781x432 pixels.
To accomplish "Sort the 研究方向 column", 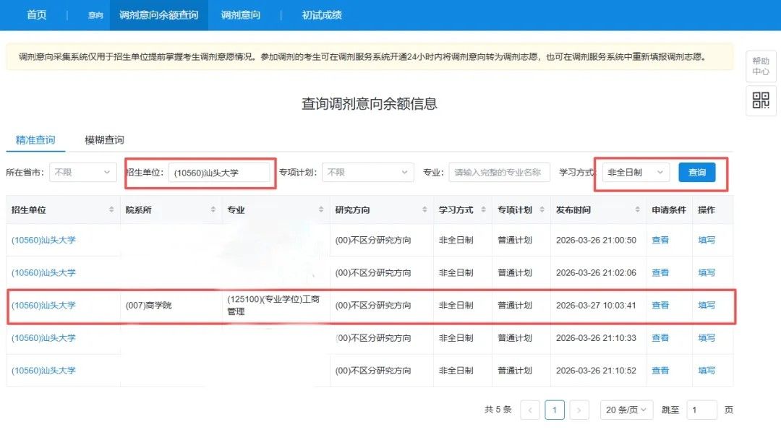I will [x=425, y=209].
